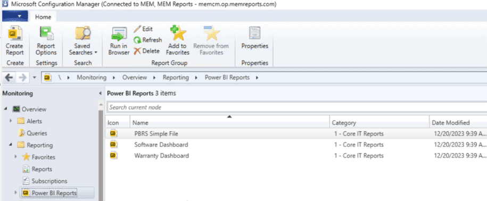The image size is (487, 201).
Task: Select PBRS Simple File report row
Action: pyautogui.click(x=296, y=133)
